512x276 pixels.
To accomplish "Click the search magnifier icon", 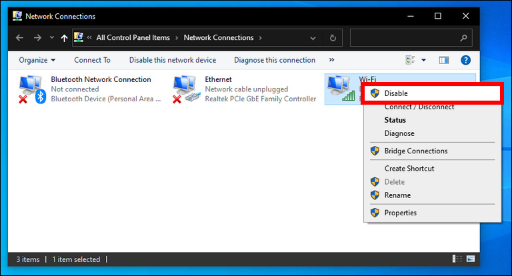I will coord(463,38).
